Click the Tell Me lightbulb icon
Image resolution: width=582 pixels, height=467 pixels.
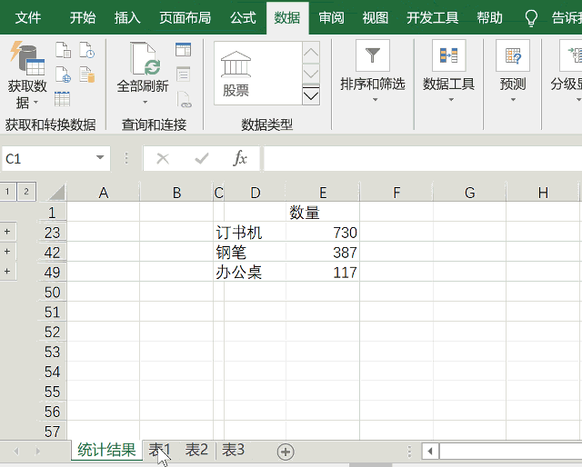531,18
